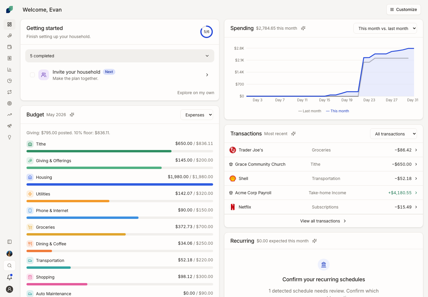Toggle the sidebar panel collapse icon
Screen dimensions: 428x297
click(10, 242)
